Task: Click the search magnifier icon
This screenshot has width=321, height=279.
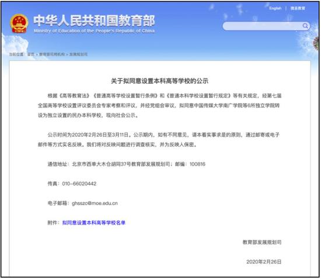Action: [305, 26]
